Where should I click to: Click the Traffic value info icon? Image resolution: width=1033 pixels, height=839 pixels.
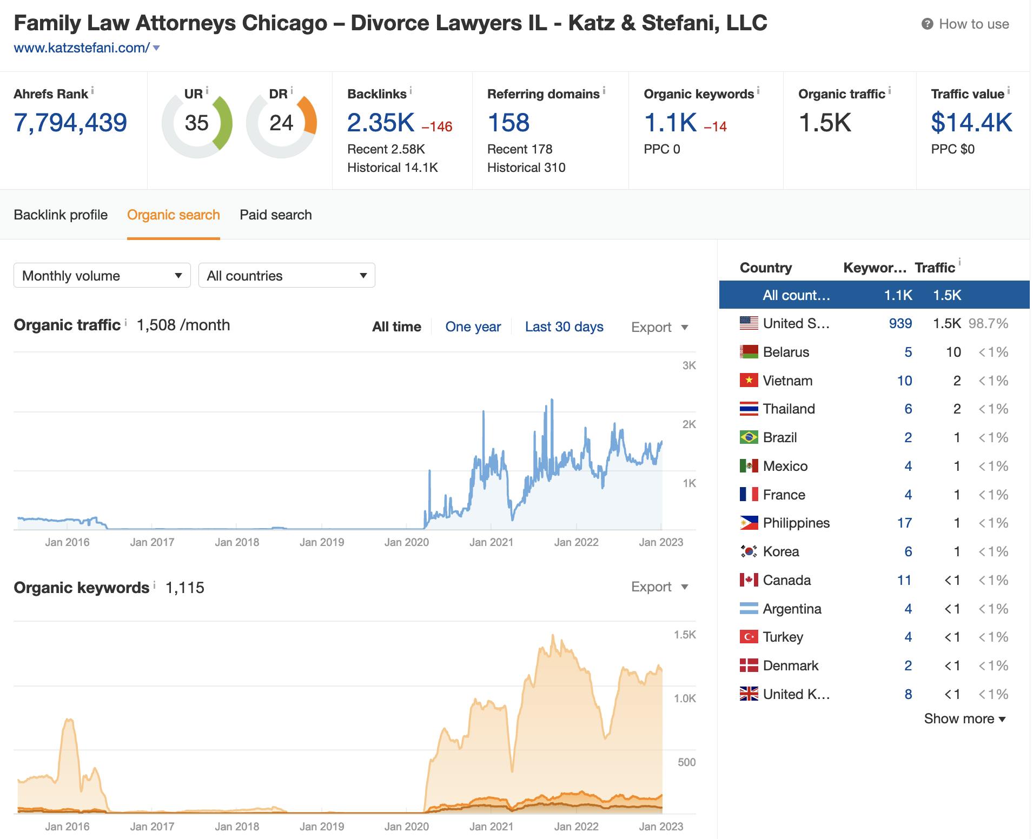tap(1009, 90)
